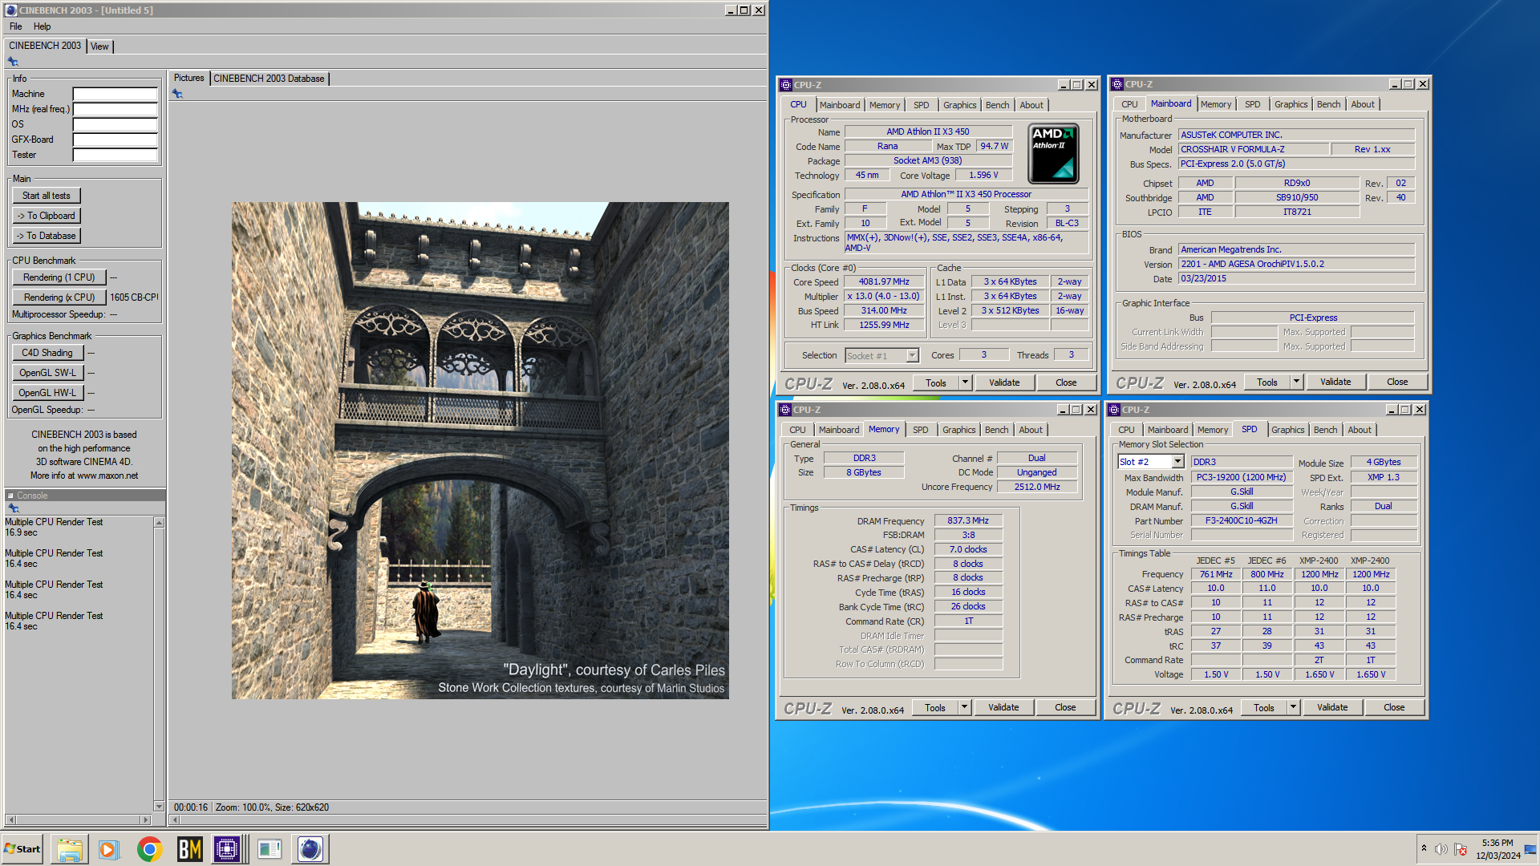The image size is (1540, 866).
Task: Click the taskbar clock showing 5:36 PM
Action: 1497,849
